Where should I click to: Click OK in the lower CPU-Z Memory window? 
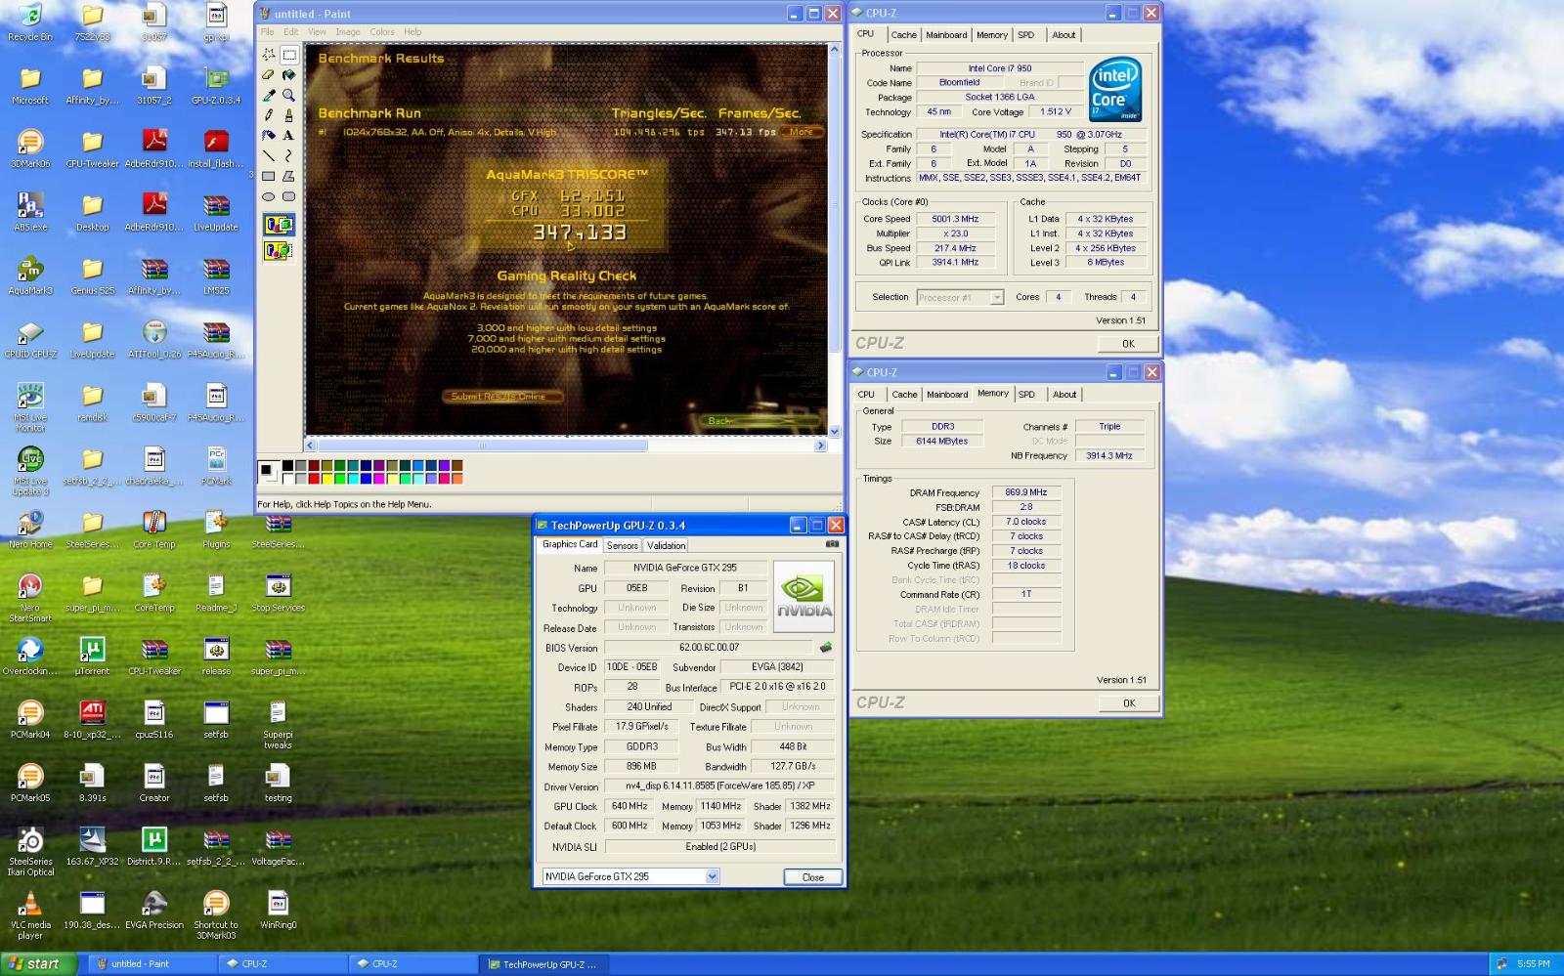[1129, 703]
